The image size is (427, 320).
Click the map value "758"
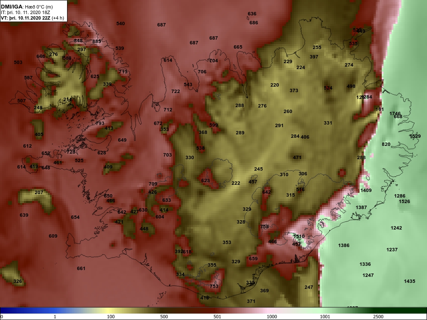point(264,227)
